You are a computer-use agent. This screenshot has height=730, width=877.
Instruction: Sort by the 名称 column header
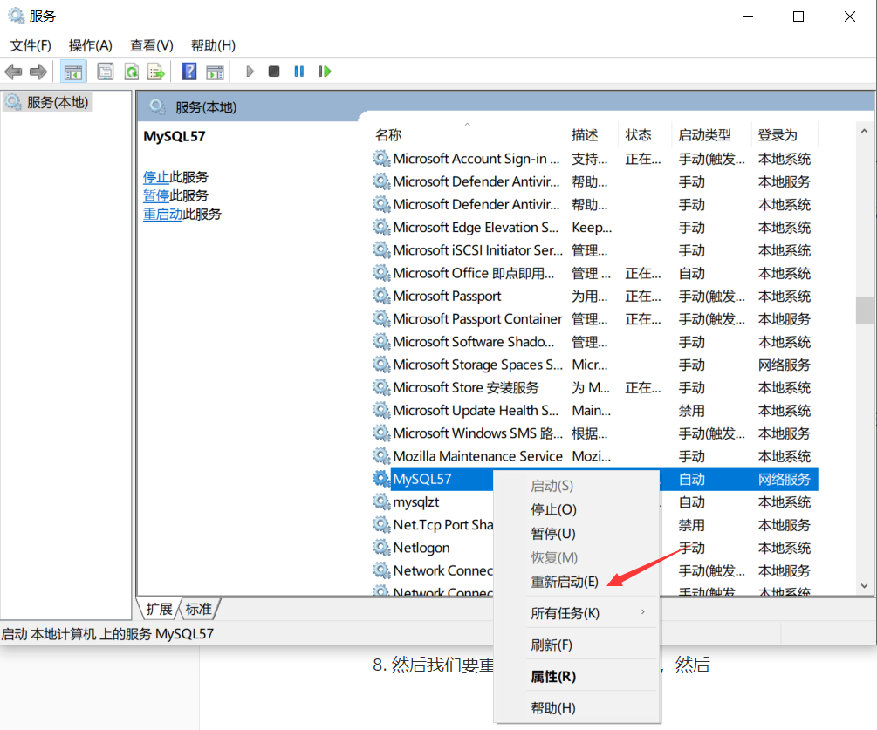[467, 134]
